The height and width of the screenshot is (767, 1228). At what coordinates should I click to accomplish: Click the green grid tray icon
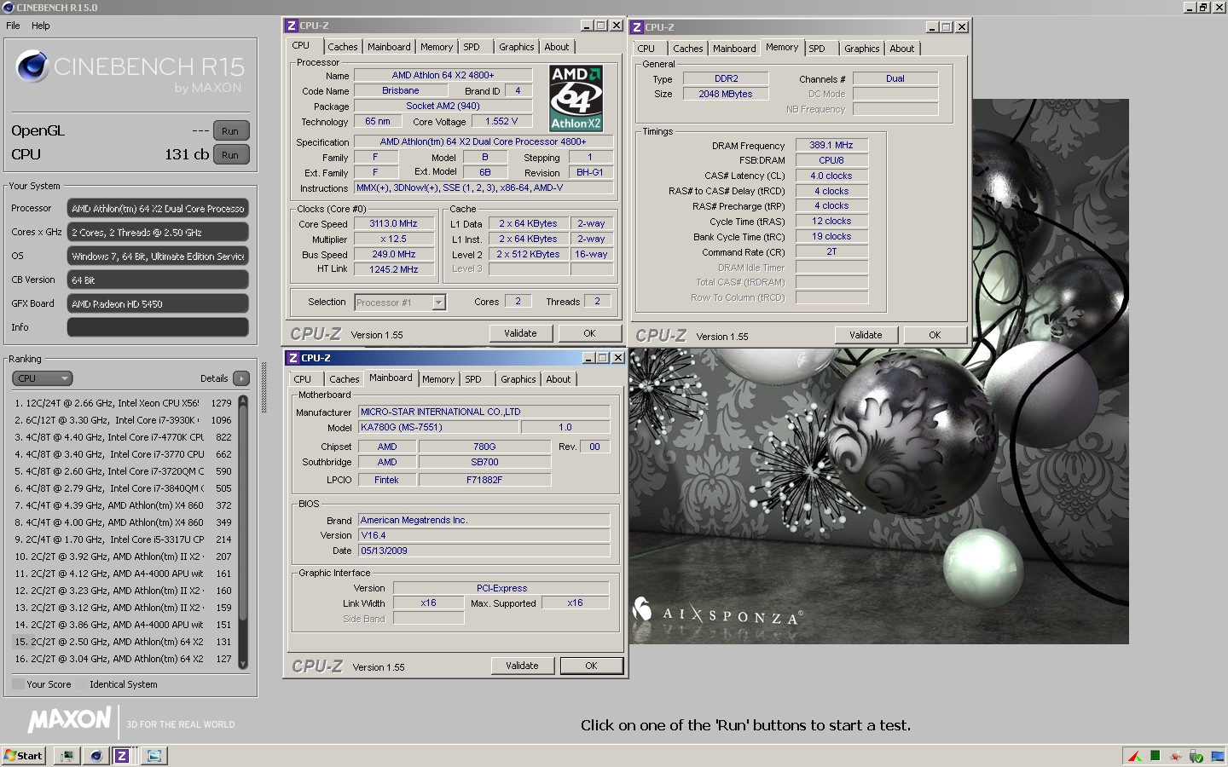(x=1156, y=755)
